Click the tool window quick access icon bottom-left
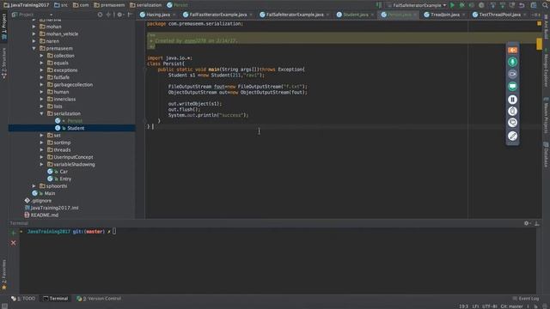Viewport: 550px width, 309px height. [4, 306]
